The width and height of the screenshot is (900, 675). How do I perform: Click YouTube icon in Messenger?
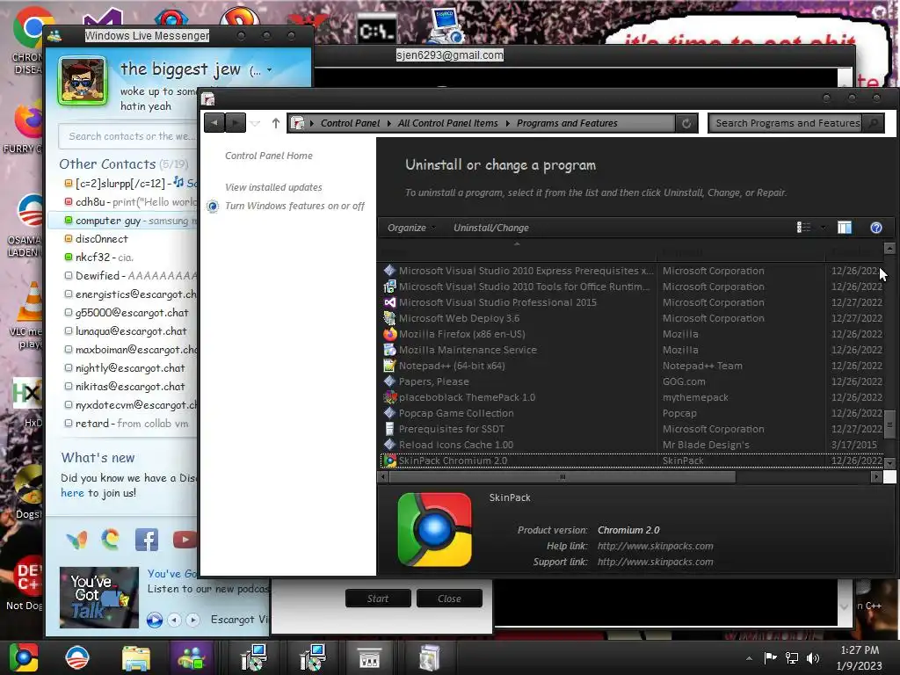(x=185, y=540)
